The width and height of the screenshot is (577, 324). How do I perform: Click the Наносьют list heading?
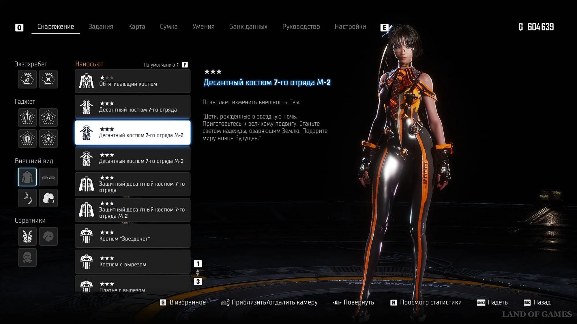coord(89,64)
